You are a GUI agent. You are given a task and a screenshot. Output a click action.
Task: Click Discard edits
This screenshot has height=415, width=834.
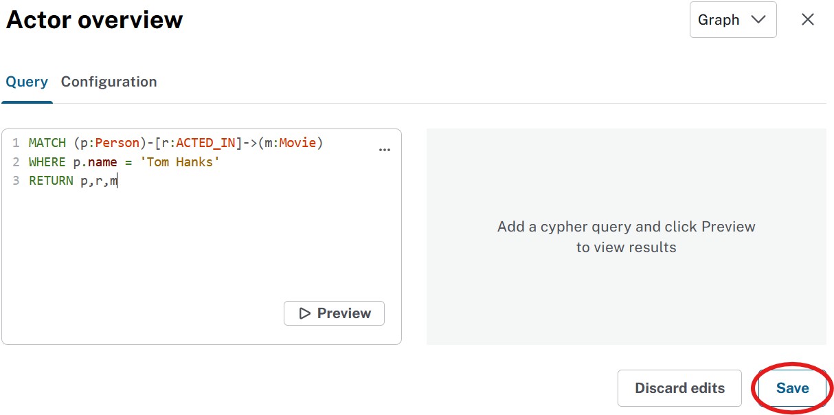pos(679,388)
